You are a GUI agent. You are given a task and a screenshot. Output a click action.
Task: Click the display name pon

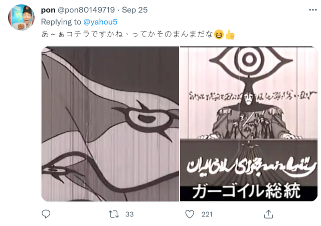[48, 10]
